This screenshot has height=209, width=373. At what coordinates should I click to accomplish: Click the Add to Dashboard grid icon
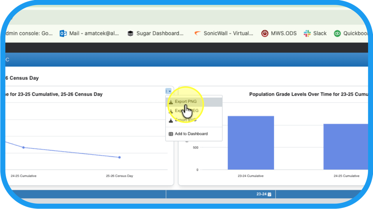pos(171,134)
